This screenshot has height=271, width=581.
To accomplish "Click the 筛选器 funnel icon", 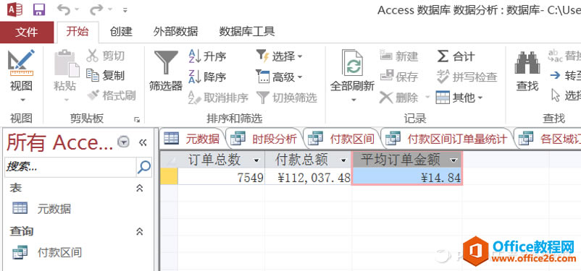I will click(x=167, y=62).
